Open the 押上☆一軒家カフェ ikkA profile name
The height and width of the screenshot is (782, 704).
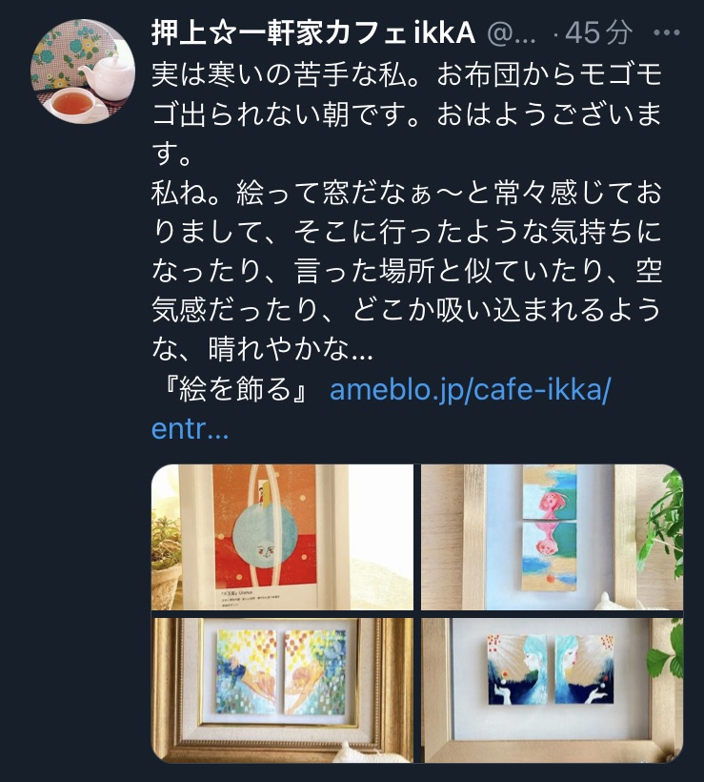pos(313,33)
